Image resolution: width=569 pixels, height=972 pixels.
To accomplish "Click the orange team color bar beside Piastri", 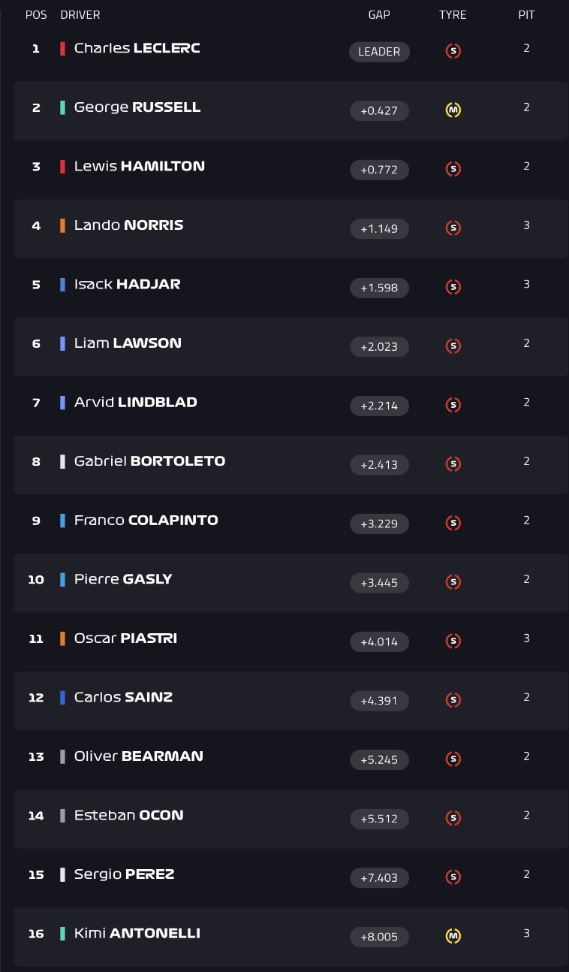I will point(63,638).
